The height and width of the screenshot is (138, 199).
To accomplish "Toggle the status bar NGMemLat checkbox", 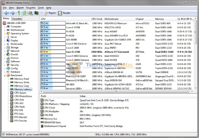I will (4, 134).
